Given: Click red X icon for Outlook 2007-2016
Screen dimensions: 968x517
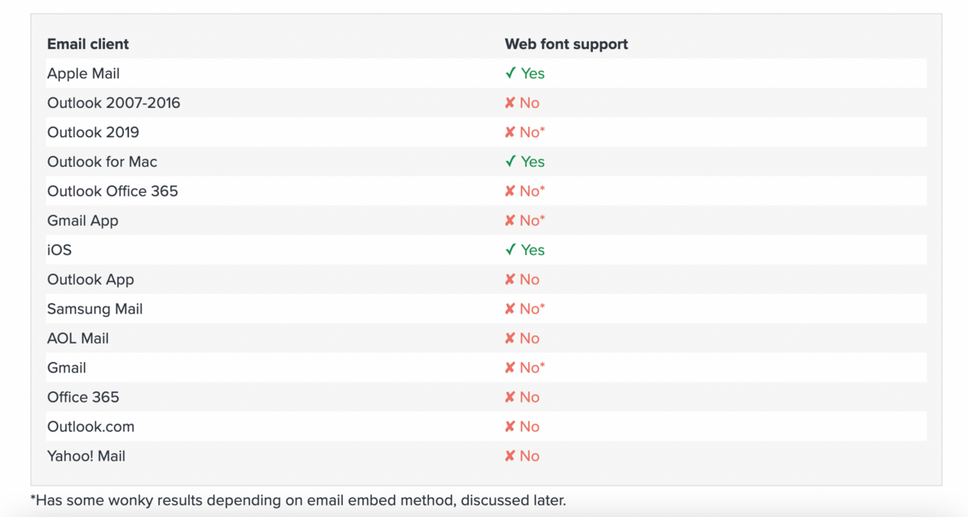Looking at the screenshot, I should (510, 103).
